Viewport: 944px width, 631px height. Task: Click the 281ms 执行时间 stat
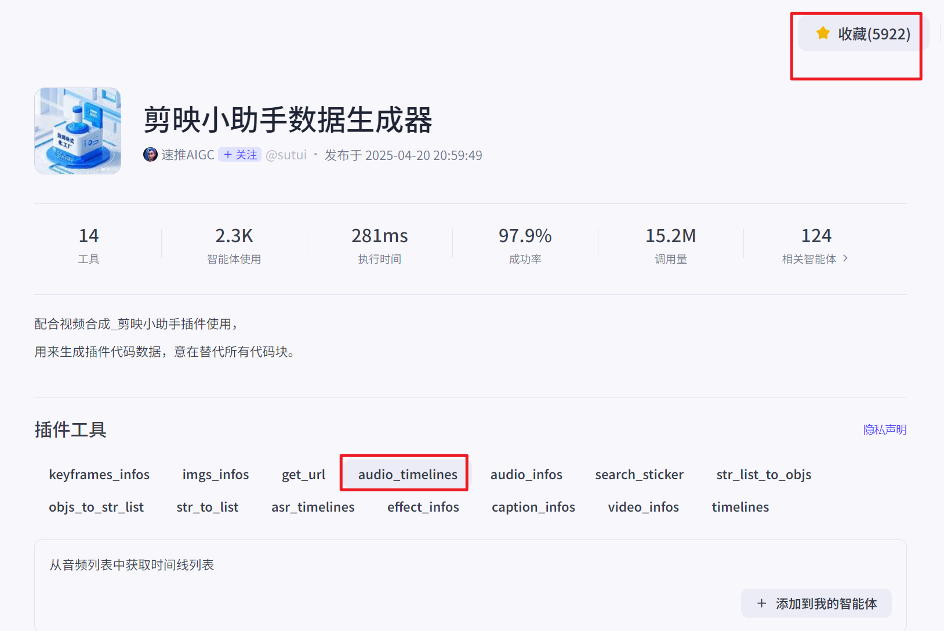(x=380, y=246)
